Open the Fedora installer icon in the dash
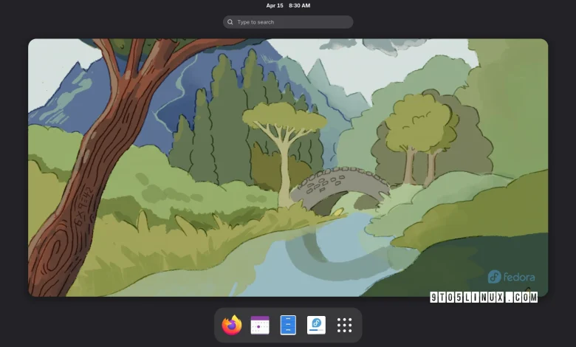The width and height of the screenshot is (576, 347). click(x=316, y=325)
